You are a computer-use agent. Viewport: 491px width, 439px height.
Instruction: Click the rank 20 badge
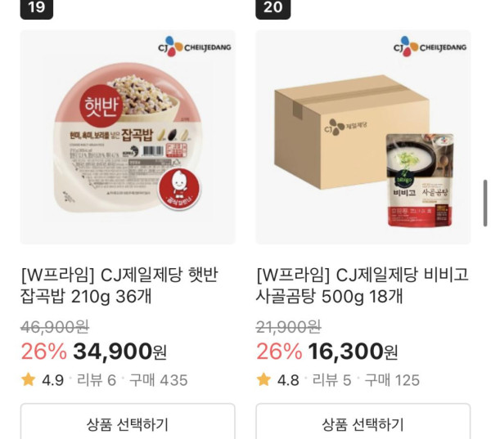click(x=273, y=8)
